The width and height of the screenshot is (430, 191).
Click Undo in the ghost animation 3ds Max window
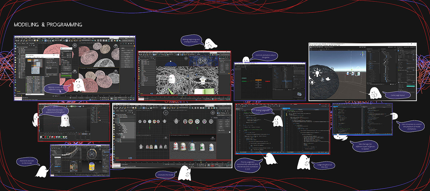point(115,108)
